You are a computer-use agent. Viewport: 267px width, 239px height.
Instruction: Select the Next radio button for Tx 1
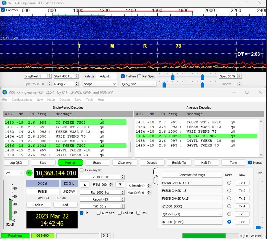(x=229, y=183)
